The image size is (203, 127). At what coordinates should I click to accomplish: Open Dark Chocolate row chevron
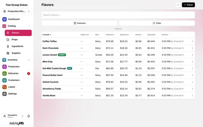(x=193, y=48)
